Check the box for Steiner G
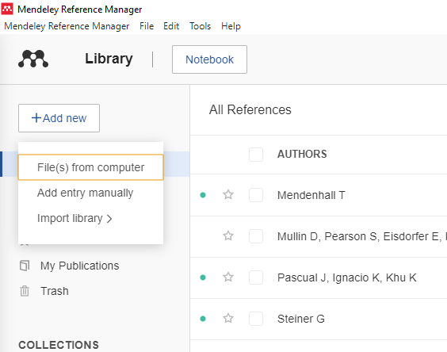The width and height of the screenshot is (447, 352). (256, 319)
